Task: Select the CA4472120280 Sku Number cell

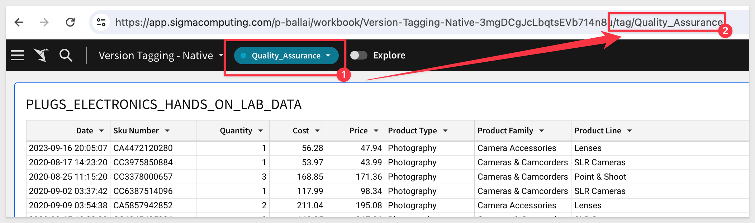Action: [x=143, y=148]
